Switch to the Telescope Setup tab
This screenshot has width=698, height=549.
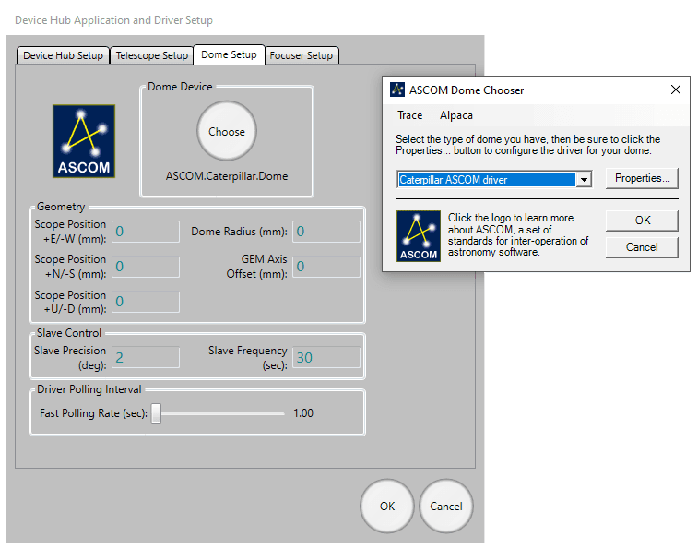(x=152, y=55)
